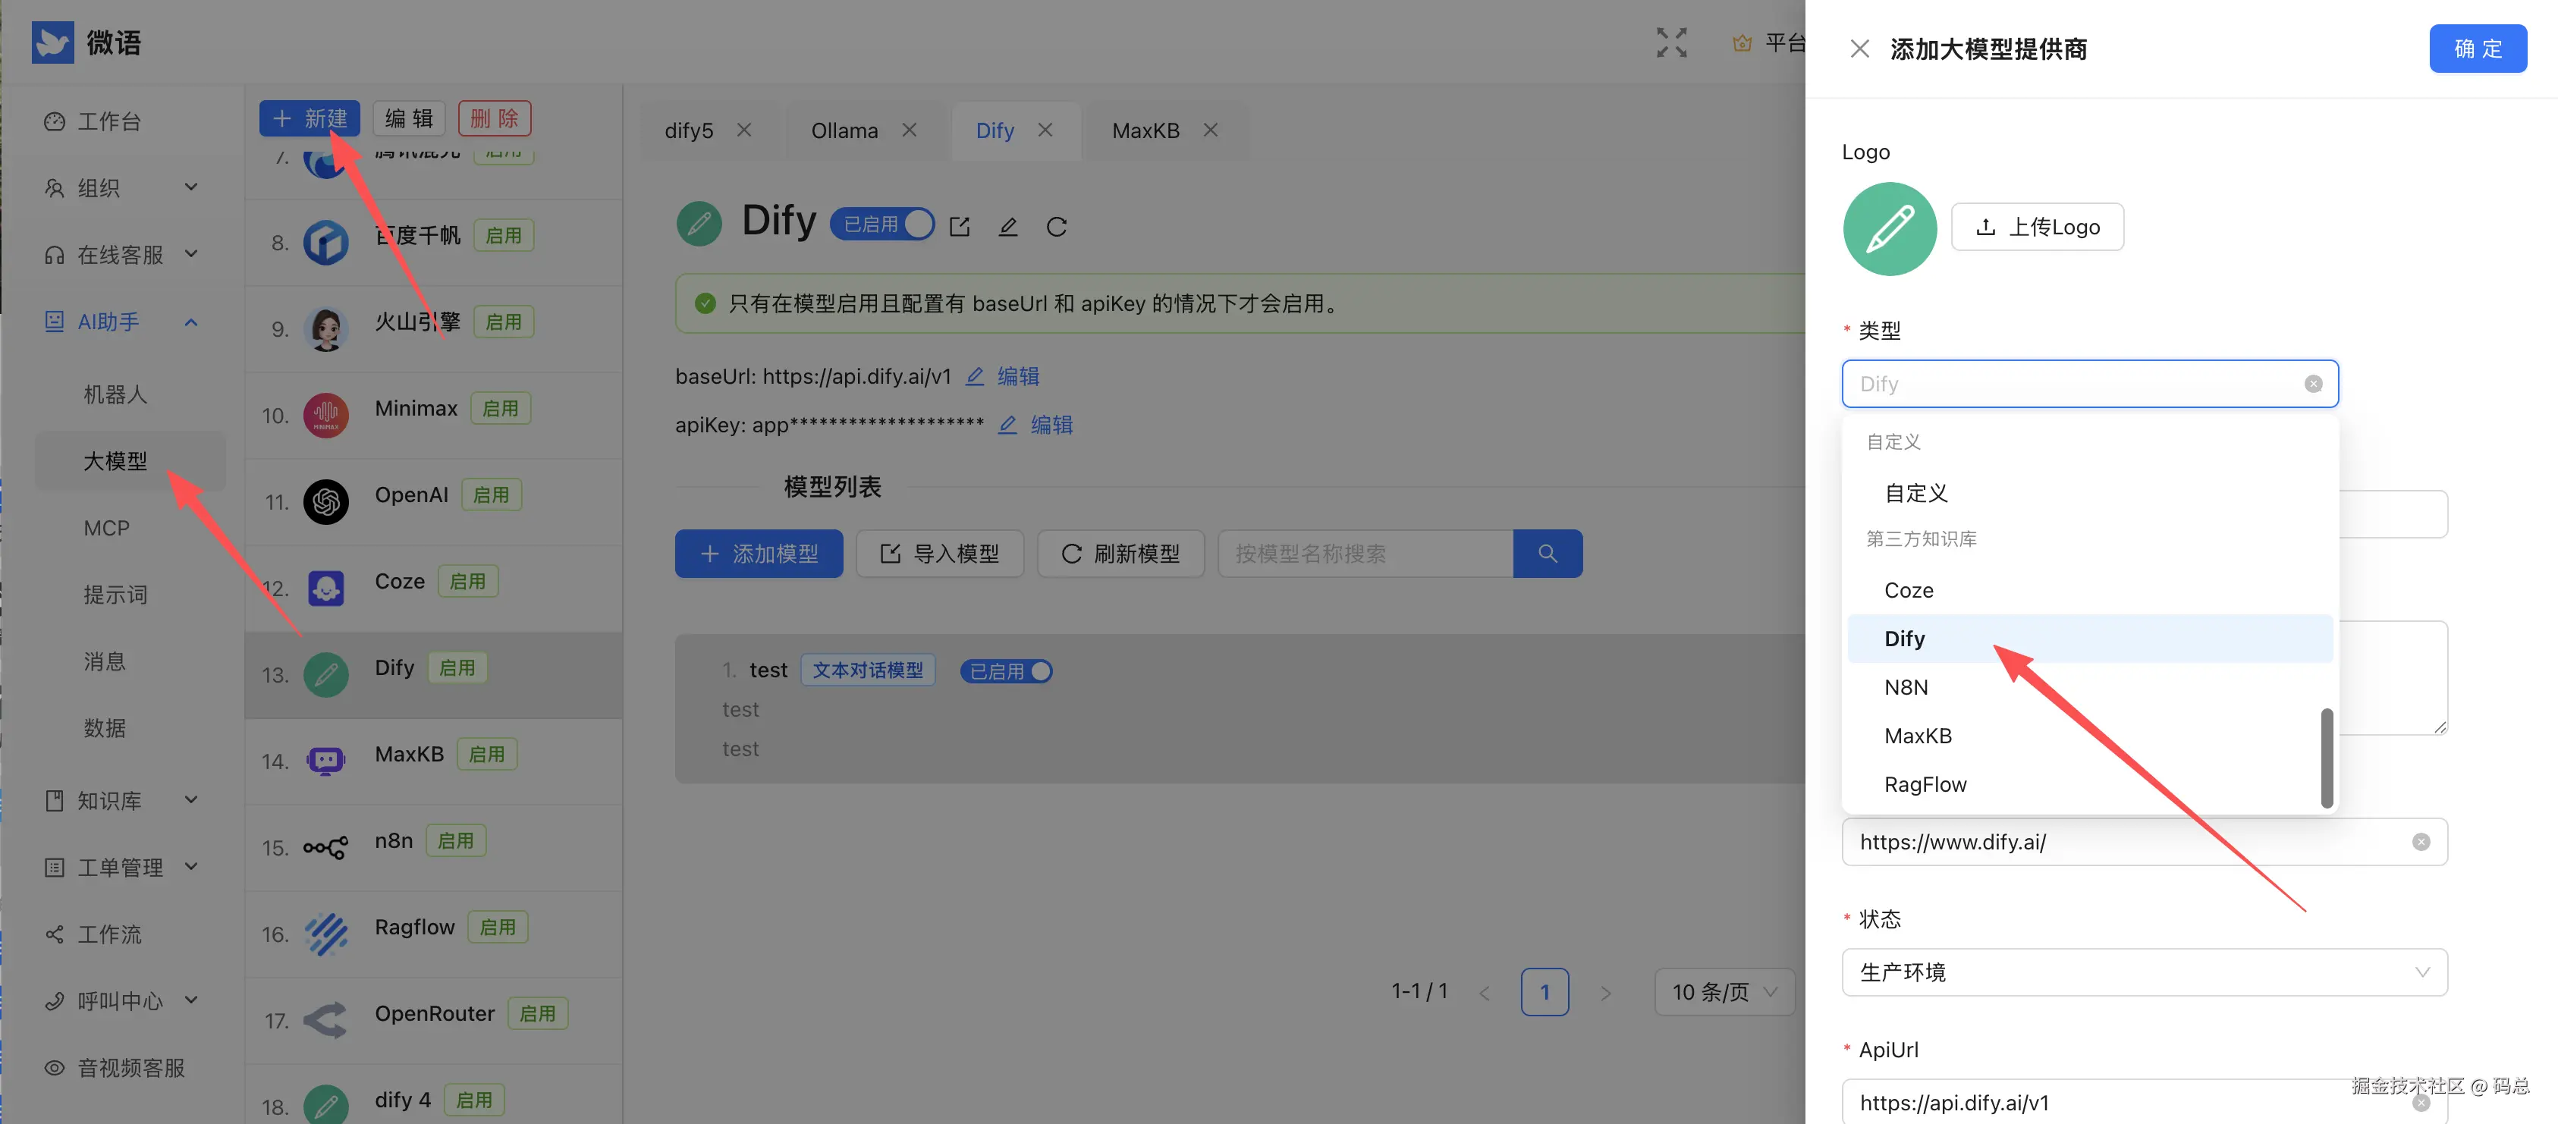Open the 10 条/页 page size dropdown
Screen dimensions: 2558x1124
coord(1724,991)
